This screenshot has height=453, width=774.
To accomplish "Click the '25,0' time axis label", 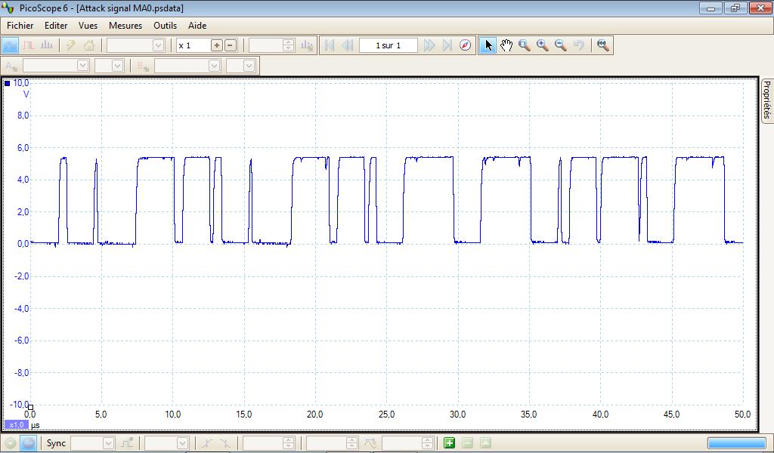I will click(x=386, y=414).
